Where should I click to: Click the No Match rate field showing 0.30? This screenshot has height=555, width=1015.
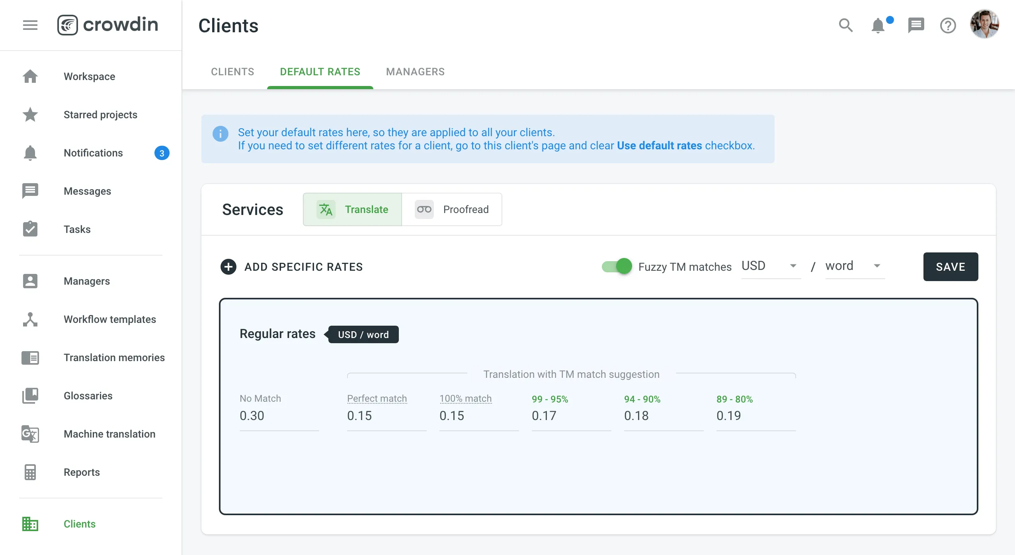pyautogui.click(x=279, y=416)
